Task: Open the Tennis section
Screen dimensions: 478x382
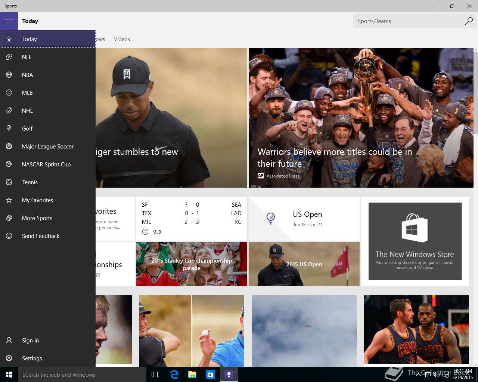Action: point(48,182)
